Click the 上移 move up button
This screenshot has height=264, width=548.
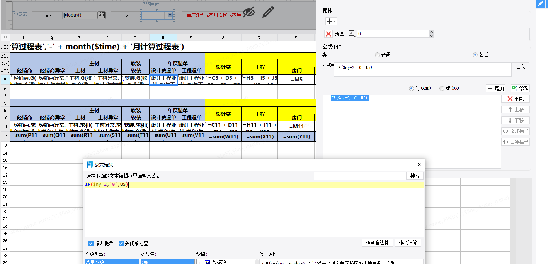point(515,110)
